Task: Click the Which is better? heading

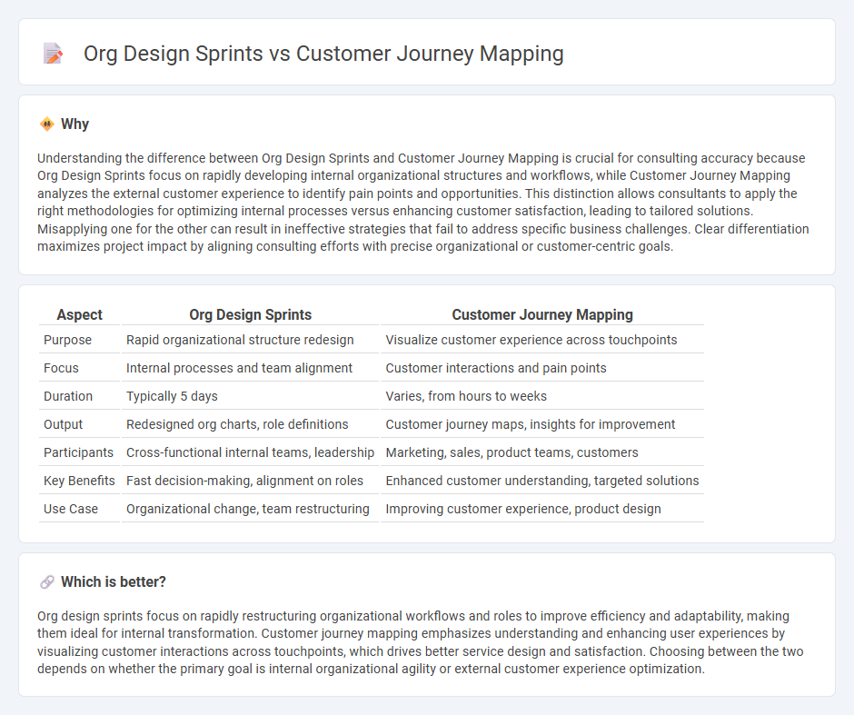Action: pyautogui.click(x=114, y=582)
